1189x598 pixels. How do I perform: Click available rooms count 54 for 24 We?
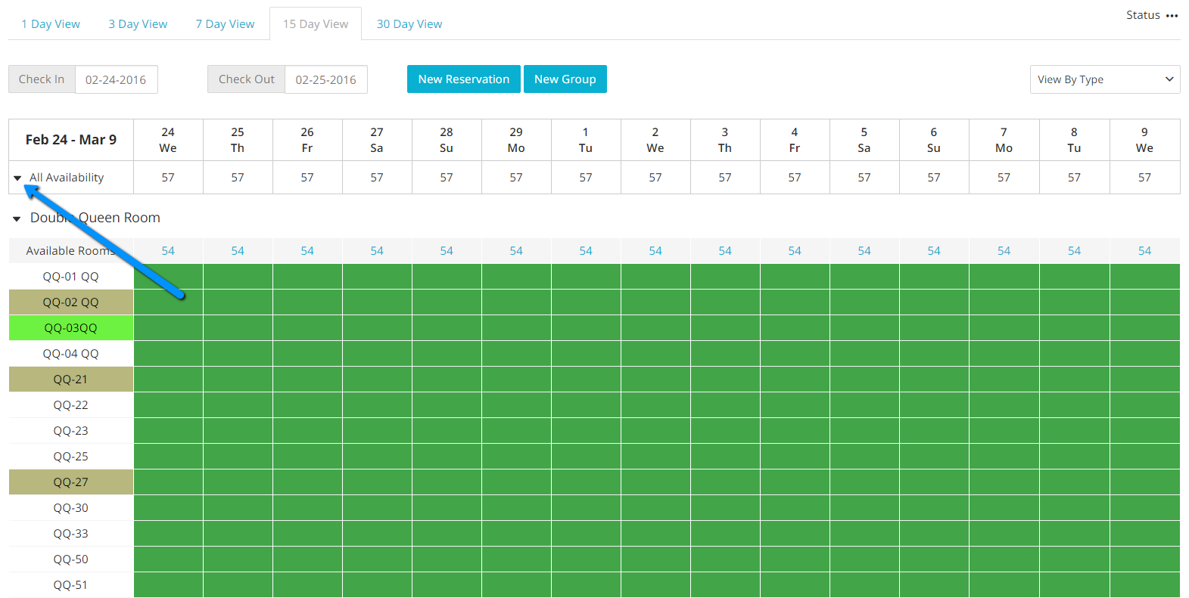[168, 251]
